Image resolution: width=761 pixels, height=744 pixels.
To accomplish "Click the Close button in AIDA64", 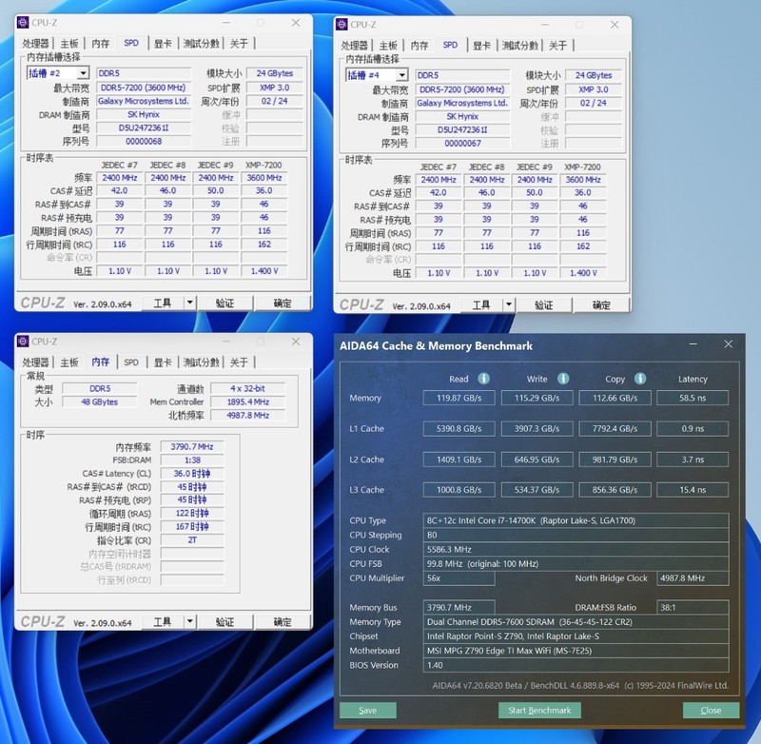I will (710, 710).
